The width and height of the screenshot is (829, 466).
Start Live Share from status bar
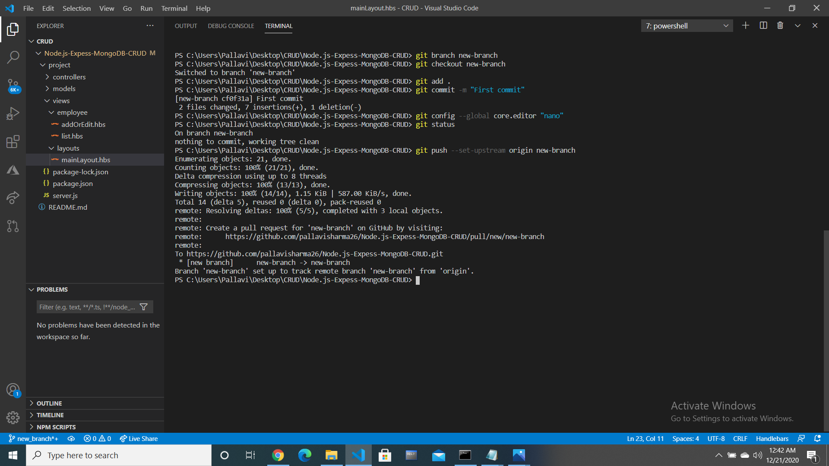click(139, 438)
